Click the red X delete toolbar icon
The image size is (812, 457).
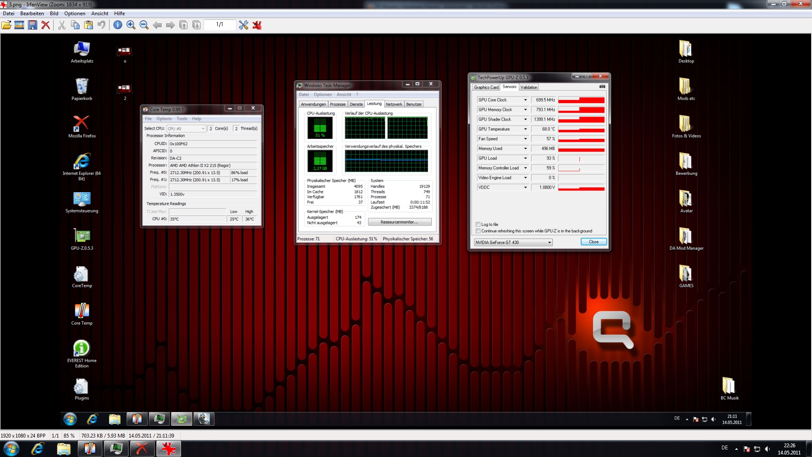click(x=46, y=25)
